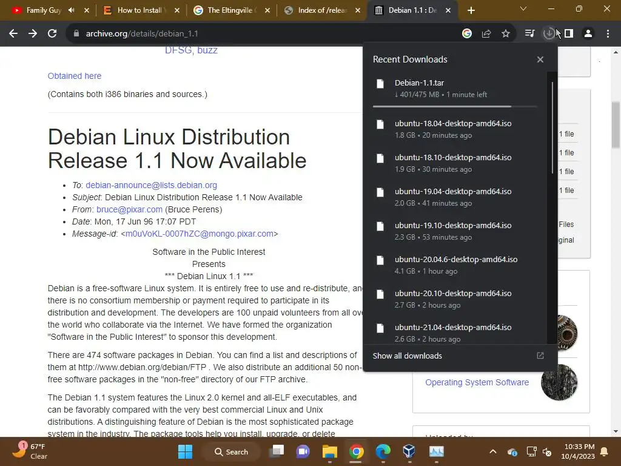Open Chrome's three-dot menu
This screenshot has width=621, height=466.
pyautogui.click(x=608, y=34)
